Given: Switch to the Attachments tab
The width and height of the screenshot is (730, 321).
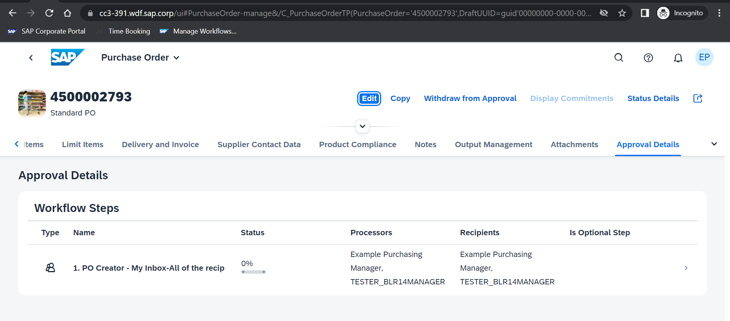Looking at the screenshot, I should pyautogui.click(x=574, y=144).
